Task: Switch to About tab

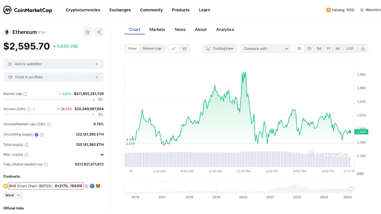Action: (201, 30)
